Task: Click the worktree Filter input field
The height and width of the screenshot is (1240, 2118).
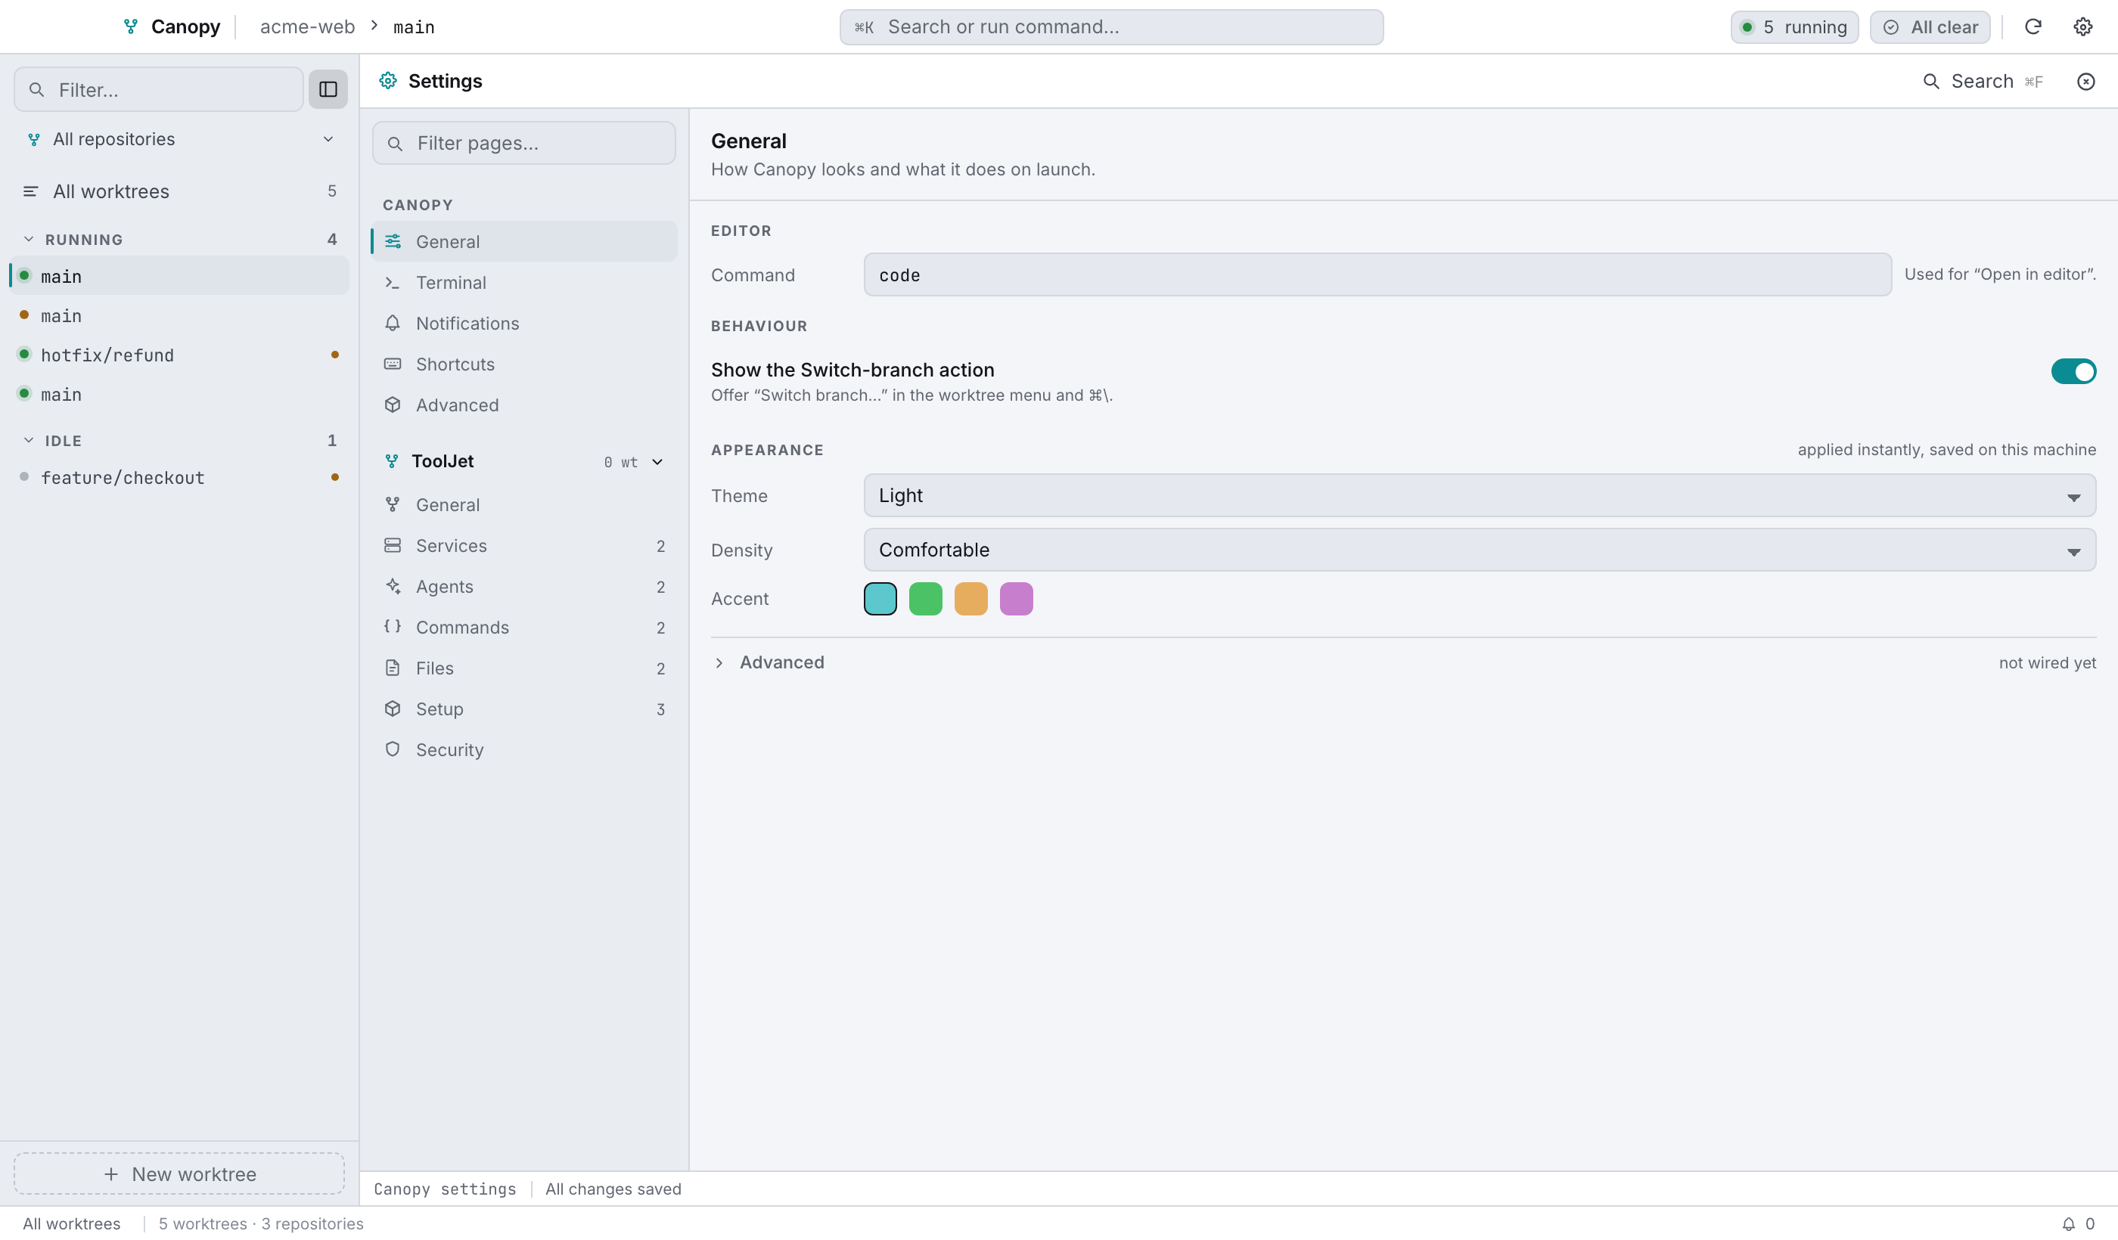Action: (x=159, y=89)
